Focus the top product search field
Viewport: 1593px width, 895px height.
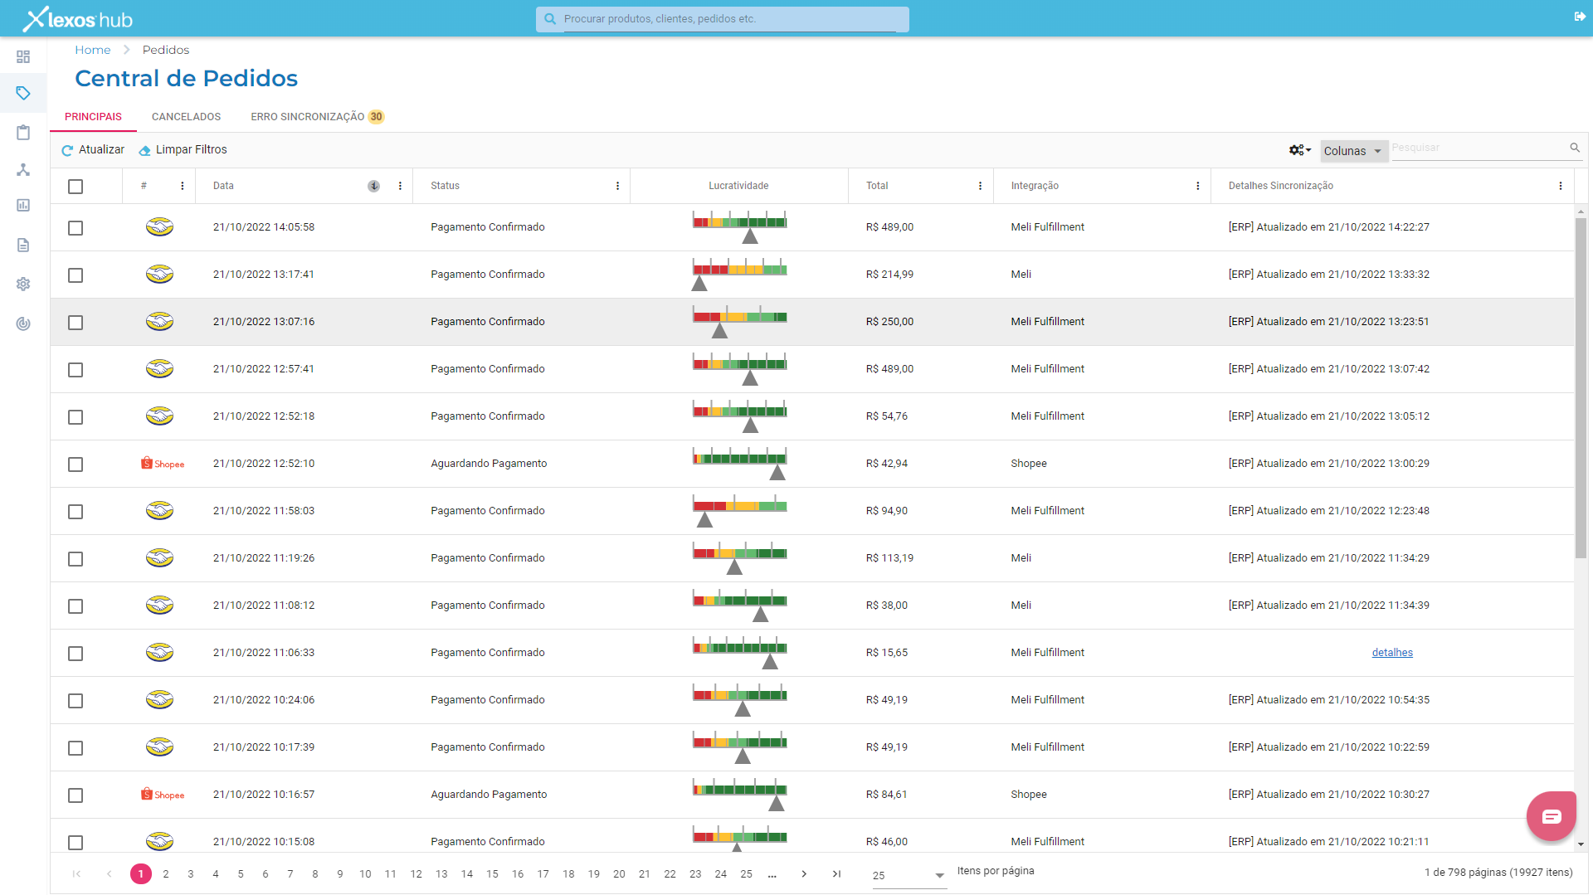pos(730,19)
